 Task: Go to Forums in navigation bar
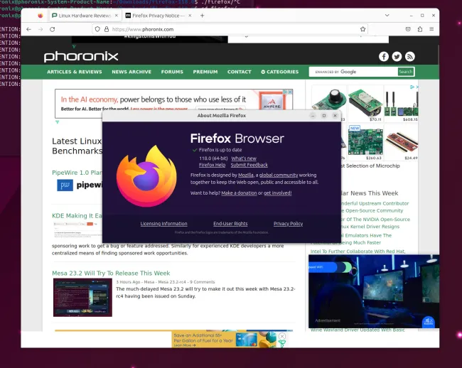[x=172, y=72]
